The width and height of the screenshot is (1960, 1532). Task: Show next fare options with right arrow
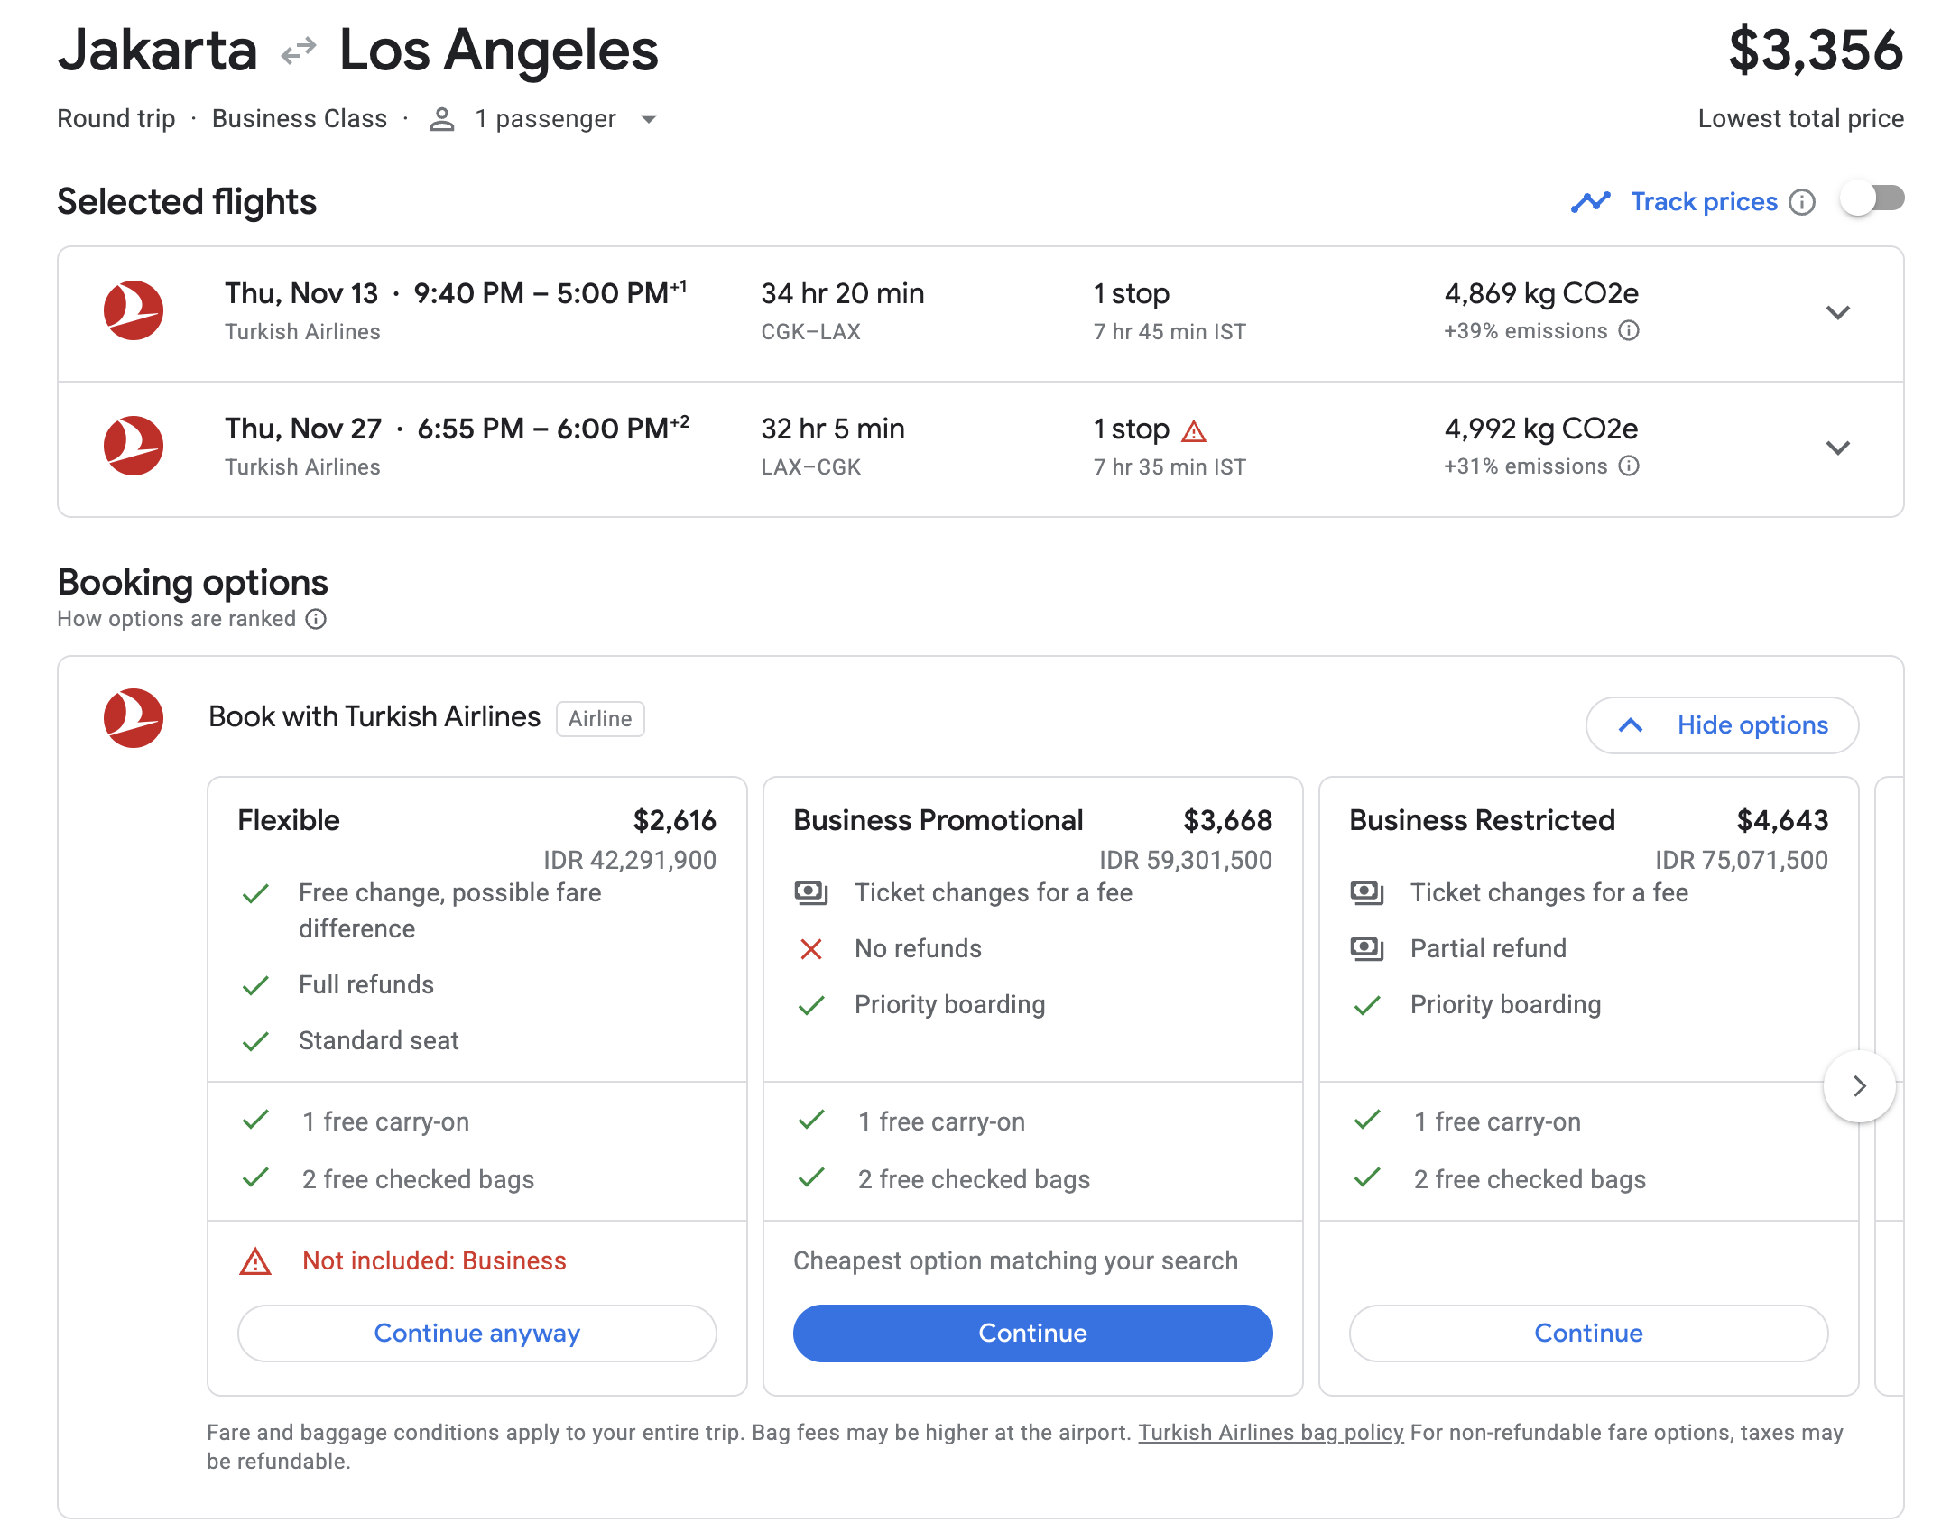point(1859,1086)
